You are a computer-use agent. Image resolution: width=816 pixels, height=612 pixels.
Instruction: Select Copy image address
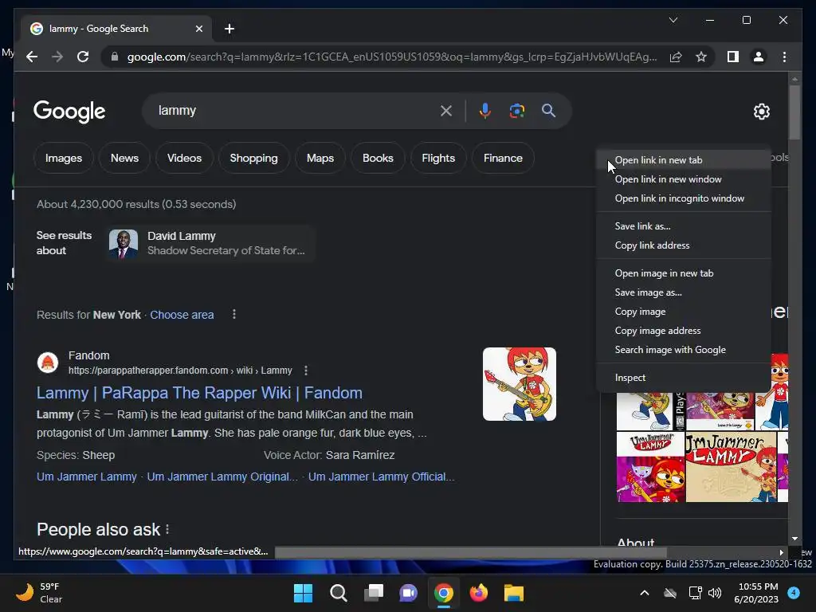pyautogui.click(x=683, y=331)
